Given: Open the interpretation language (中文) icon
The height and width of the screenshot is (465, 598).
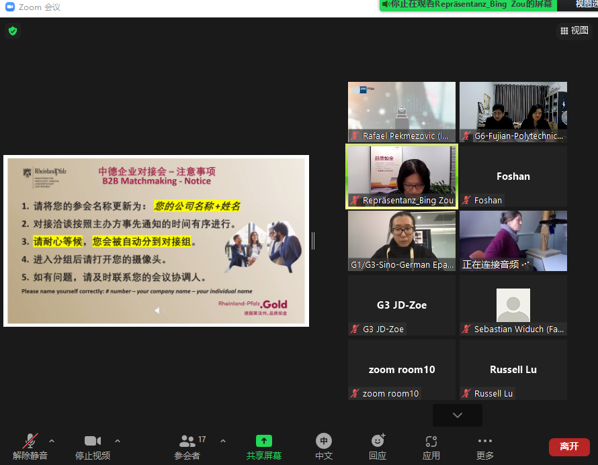Looking at the screenshot, I should tap(324, 447).
